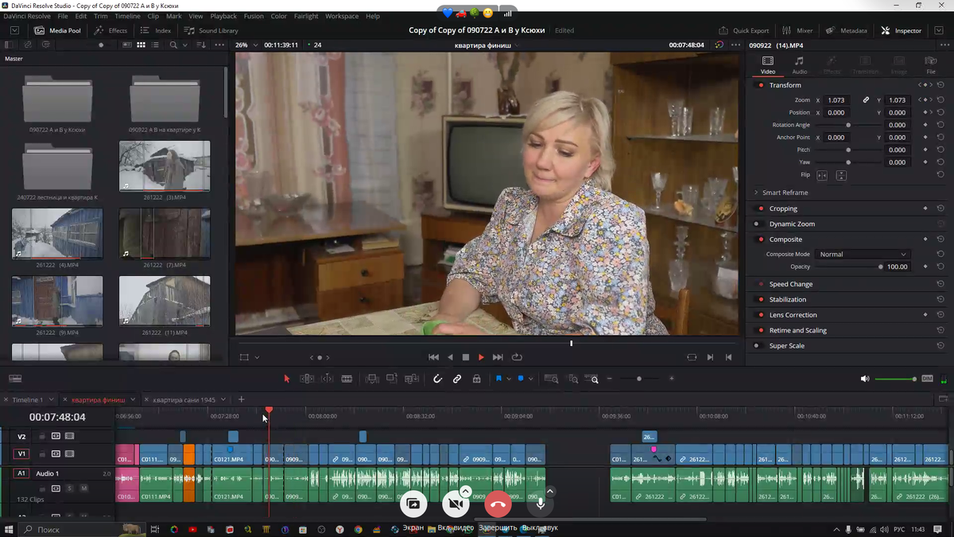Add a blue marker on the timeline
The height and width of the screenshot is (537, 954).
pos(521,379)
